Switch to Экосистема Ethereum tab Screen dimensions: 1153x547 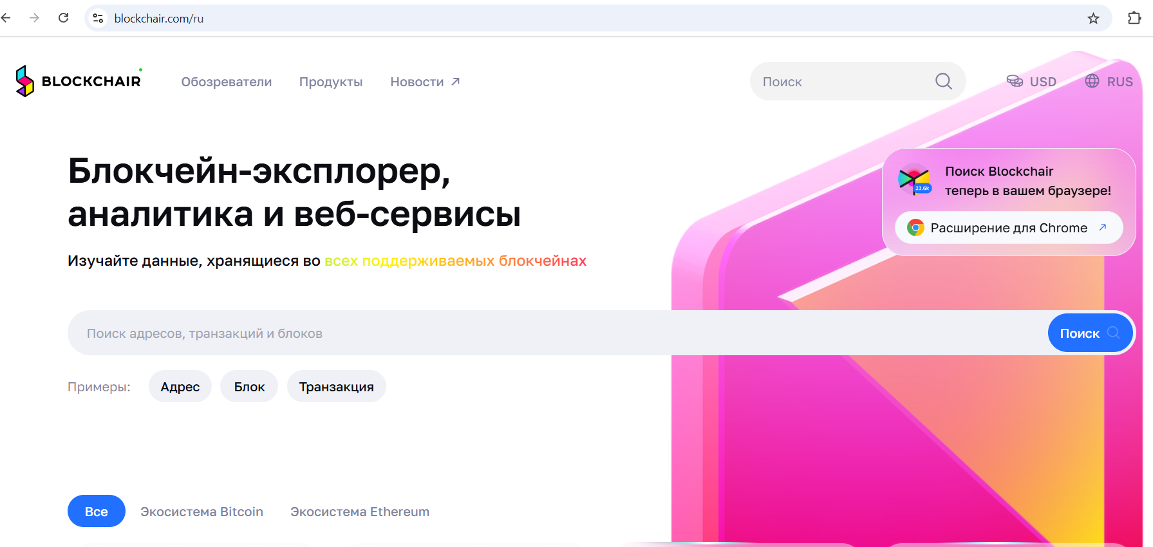click(x=359, y=512)
